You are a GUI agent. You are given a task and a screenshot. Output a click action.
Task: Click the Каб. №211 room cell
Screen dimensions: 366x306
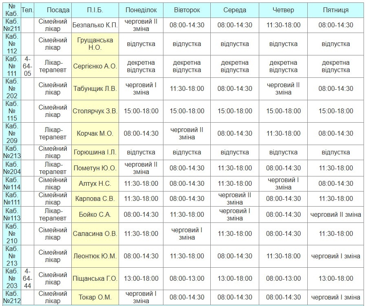12,25
